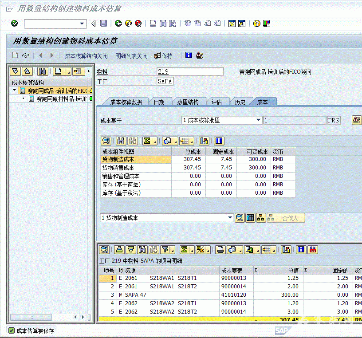Click 明细列表关闭 button

[131, 56]
